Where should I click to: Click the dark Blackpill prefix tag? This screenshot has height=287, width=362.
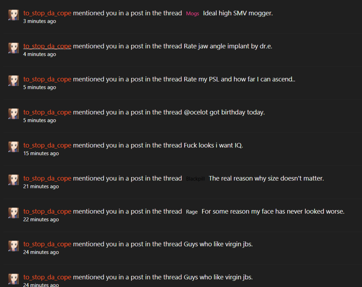(x=195, y=179)
